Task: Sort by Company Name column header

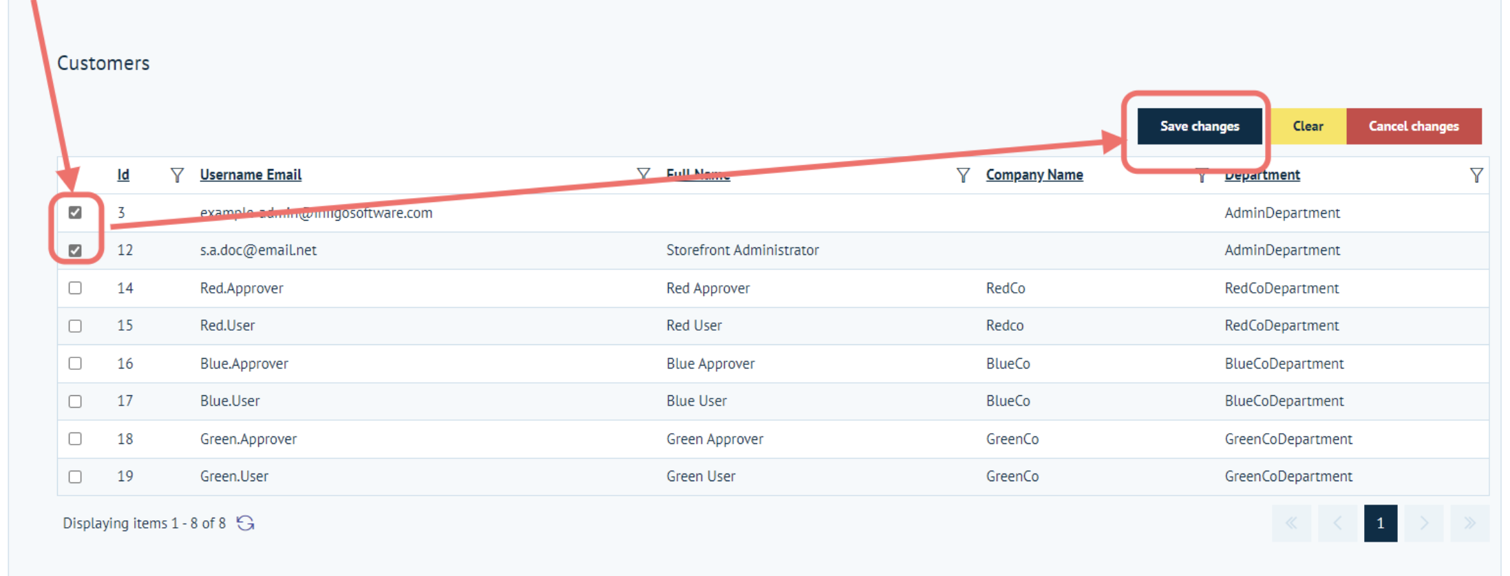Action: point(1034,175)
